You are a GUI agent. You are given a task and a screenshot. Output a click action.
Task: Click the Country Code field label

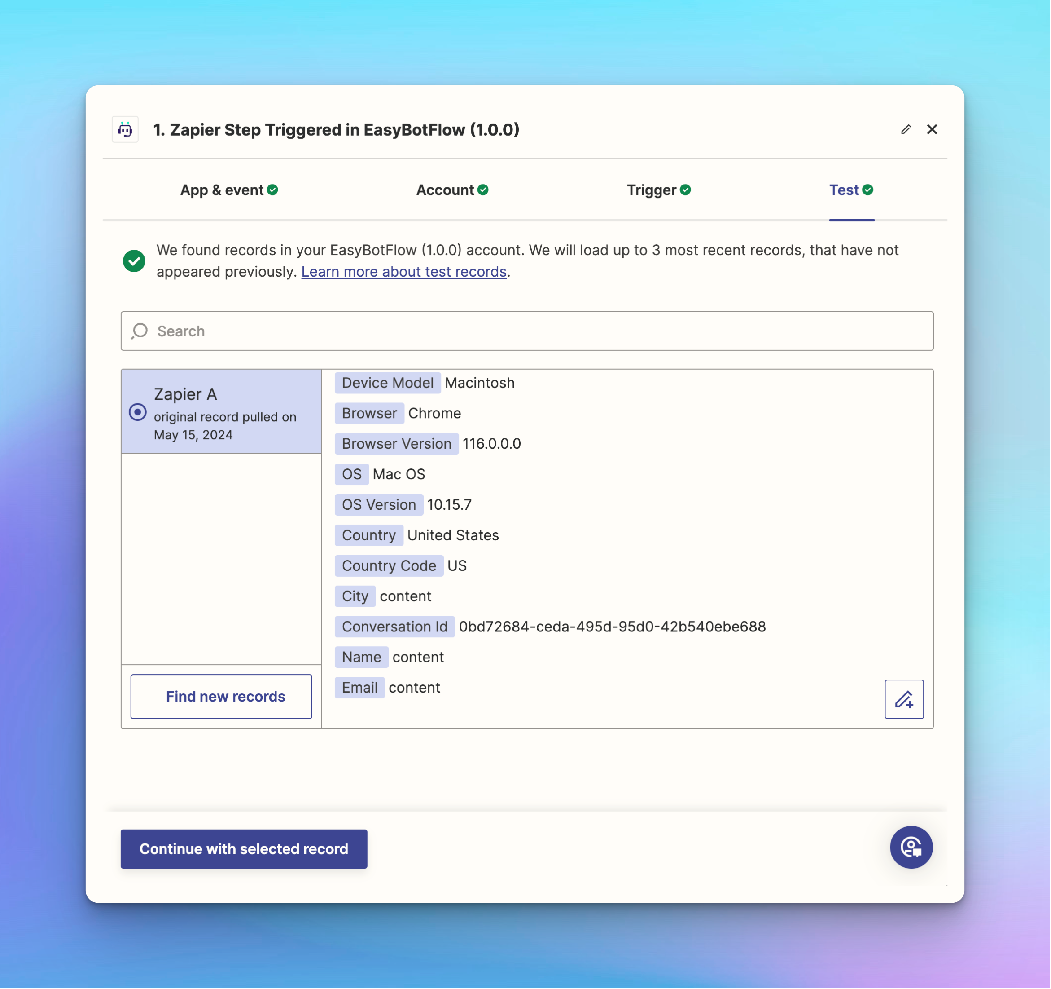point(389,566)
